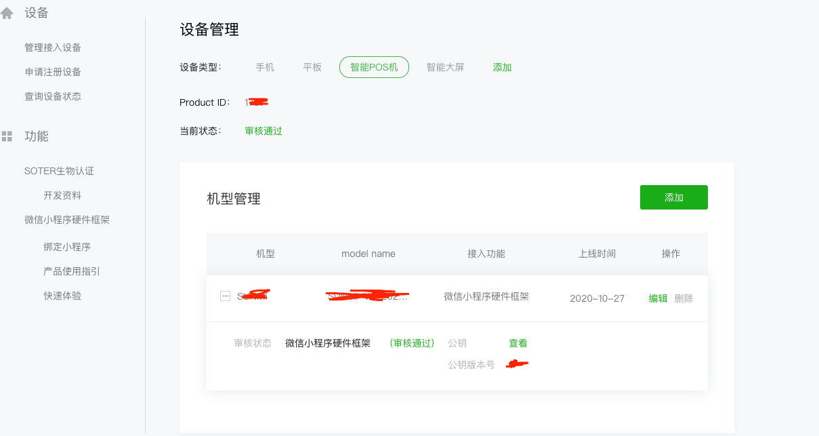Open 查询设备状态 in the sidebar
The width and height of the screenshot is (819, 436).
(53, 96)
